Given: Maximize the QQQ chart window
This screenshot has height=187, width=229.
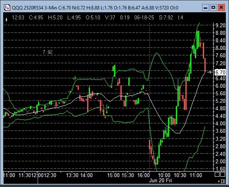Looking at the screenshot, I should click(x=213, y=8).
